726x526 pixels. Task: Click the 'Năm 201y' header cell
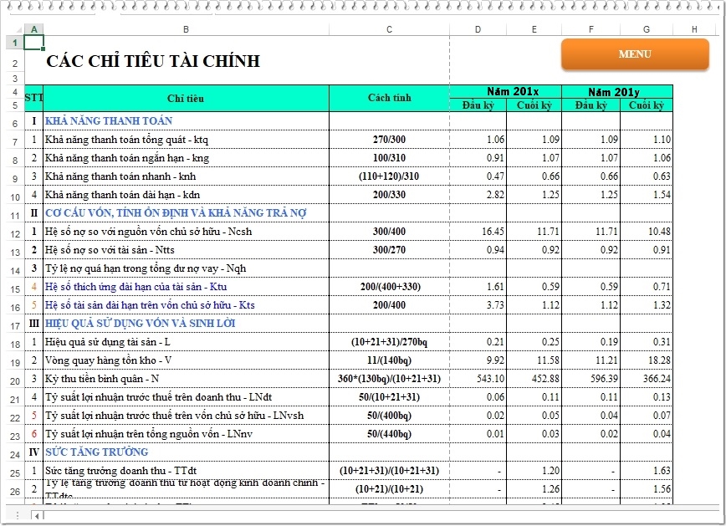(617, 92)
